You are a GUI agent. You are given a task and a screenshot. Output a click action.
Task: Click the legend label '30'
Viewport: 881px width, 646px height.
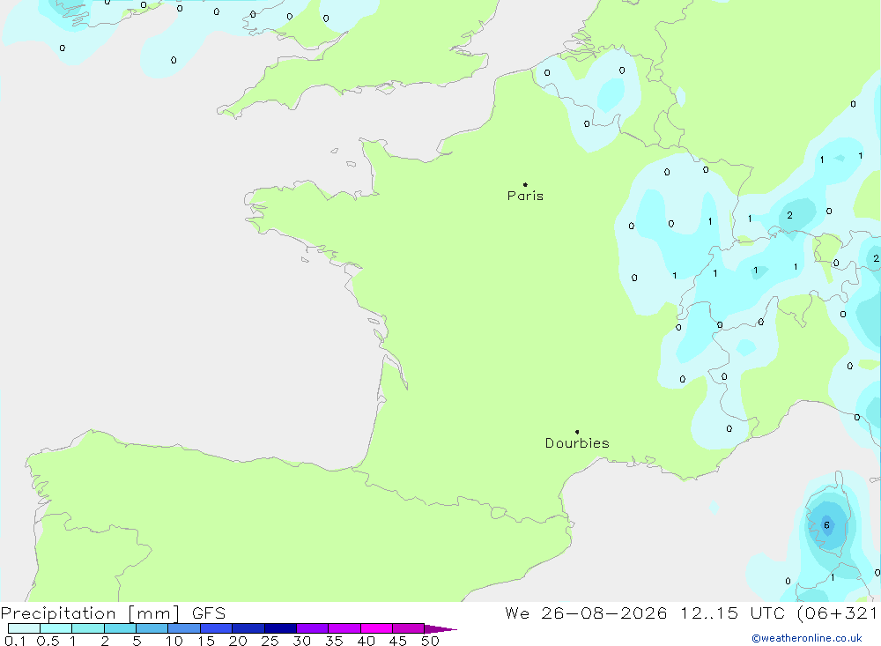pyautogui.click(x=301, y=641)
